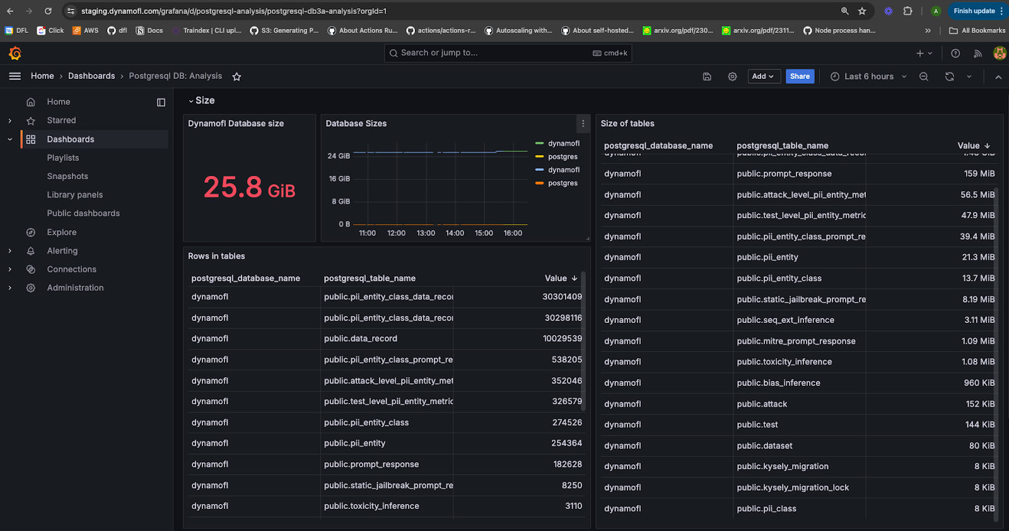Open Explore in sidebar
The image size is (1009, 531).
coord(61,232)
